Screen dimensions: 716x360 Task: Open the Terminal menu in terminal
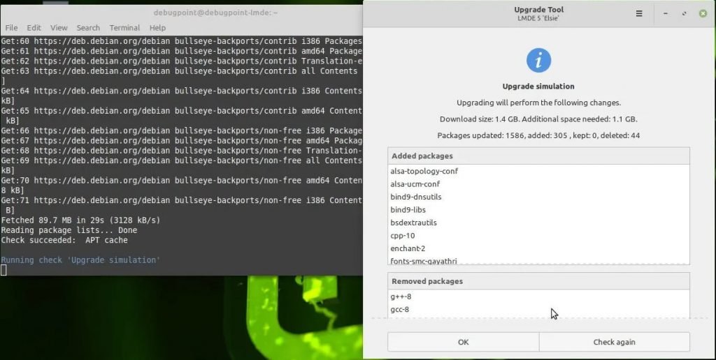(124, 28)
